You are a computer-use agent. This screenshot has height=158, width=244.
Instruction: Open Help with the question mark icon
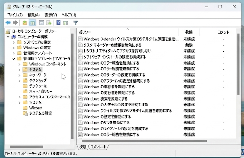[58, 23]
